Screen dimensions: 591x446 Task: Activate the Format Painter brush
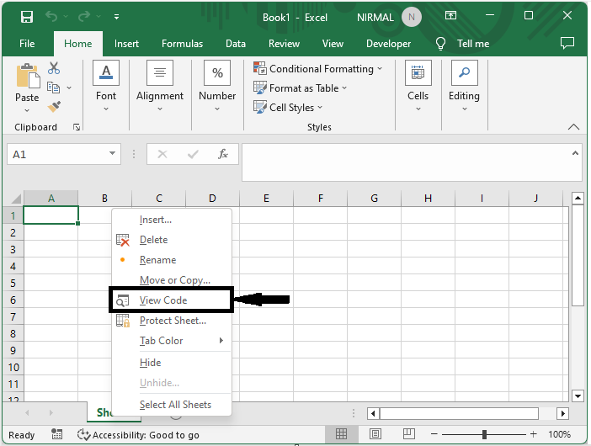[54, 107]
